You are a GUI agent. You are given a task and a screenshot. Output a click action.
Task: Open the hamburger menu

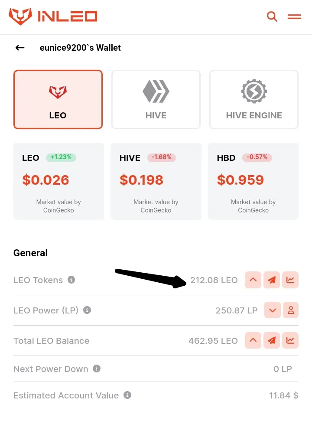[294, 16]
